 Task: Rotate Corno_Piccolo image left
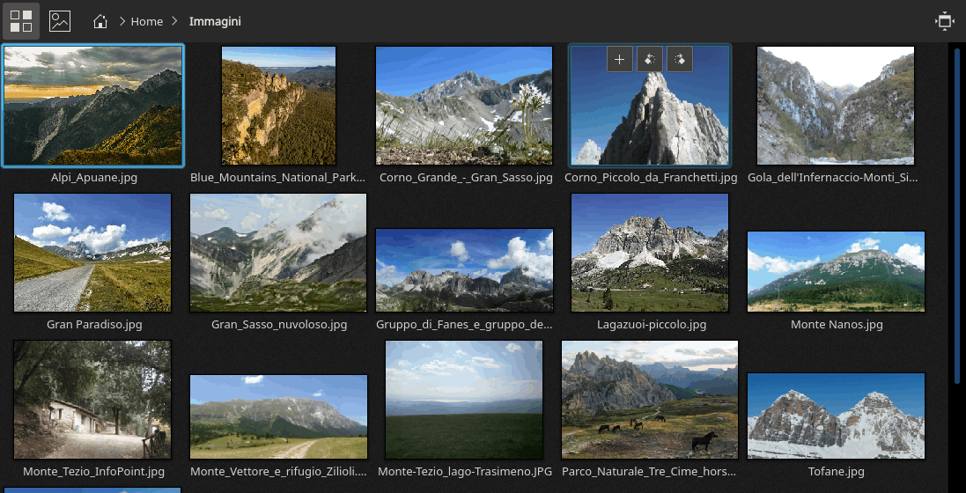pyautogui.click(x=649, y=60)
